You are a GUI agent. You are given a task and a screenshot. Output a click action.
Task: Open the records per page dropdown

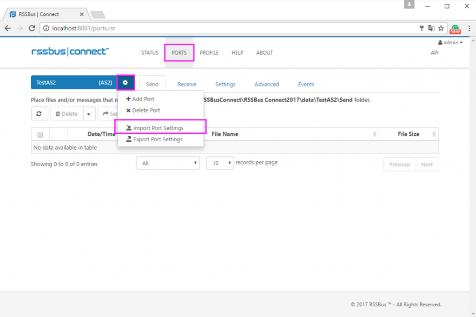pos(220,163)
